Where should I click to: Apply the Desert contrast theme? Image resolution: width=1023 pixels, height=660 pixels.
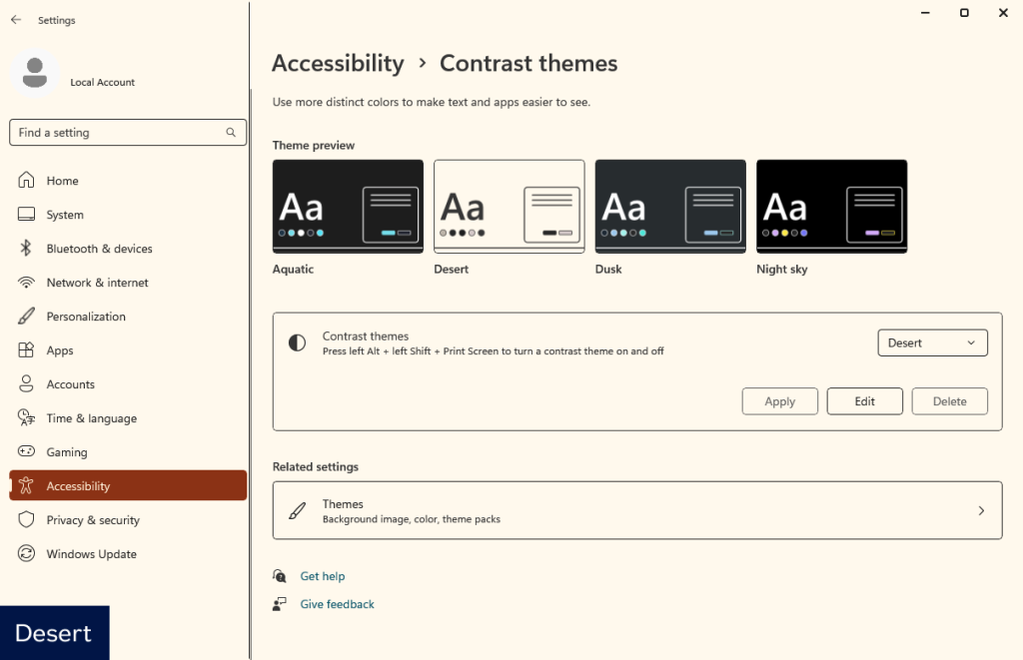[x=779, y=400]
